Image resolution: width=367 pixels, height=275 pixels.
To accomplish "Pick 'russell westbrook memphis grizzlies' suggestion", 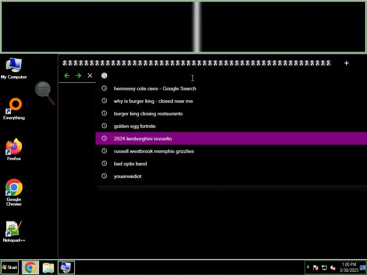I will click(231, 151).
